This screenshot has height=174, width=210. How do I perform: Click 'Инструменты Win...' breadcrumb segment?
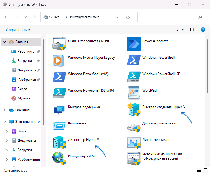[x=86, y=17]
